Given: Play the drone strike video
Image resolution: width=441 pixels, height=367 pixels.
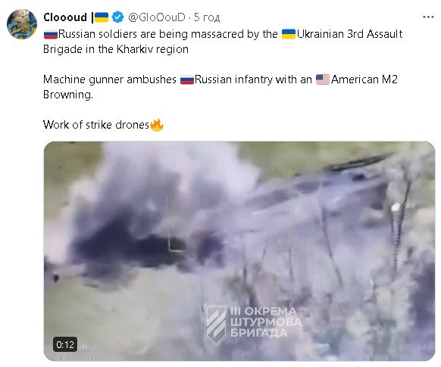Looking at the screenshot, I should pos(239,250).
